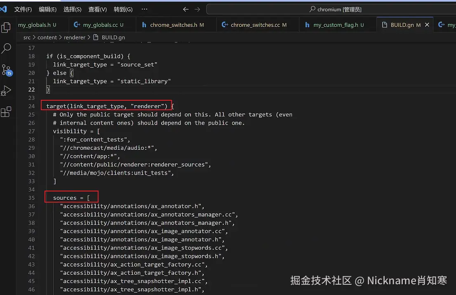Click the target(link_target_type, "renderer") line
This screenshot has height=295, width=456.
(x=110, y=106)
